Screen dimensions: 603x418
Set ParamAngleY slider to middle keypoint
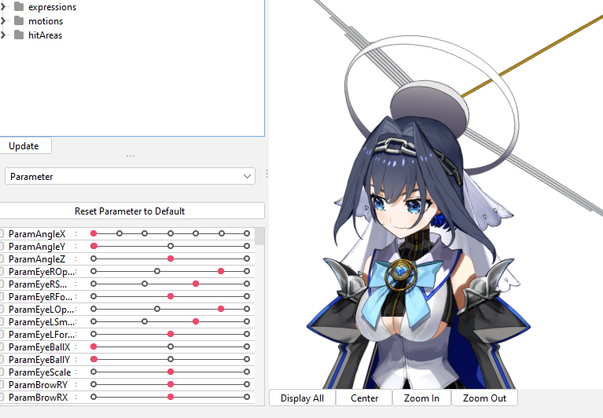tap(171, 246)
